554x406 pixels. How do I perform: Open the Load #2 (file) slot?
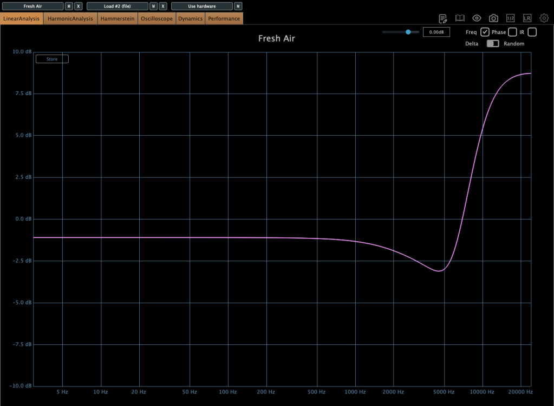117,6
